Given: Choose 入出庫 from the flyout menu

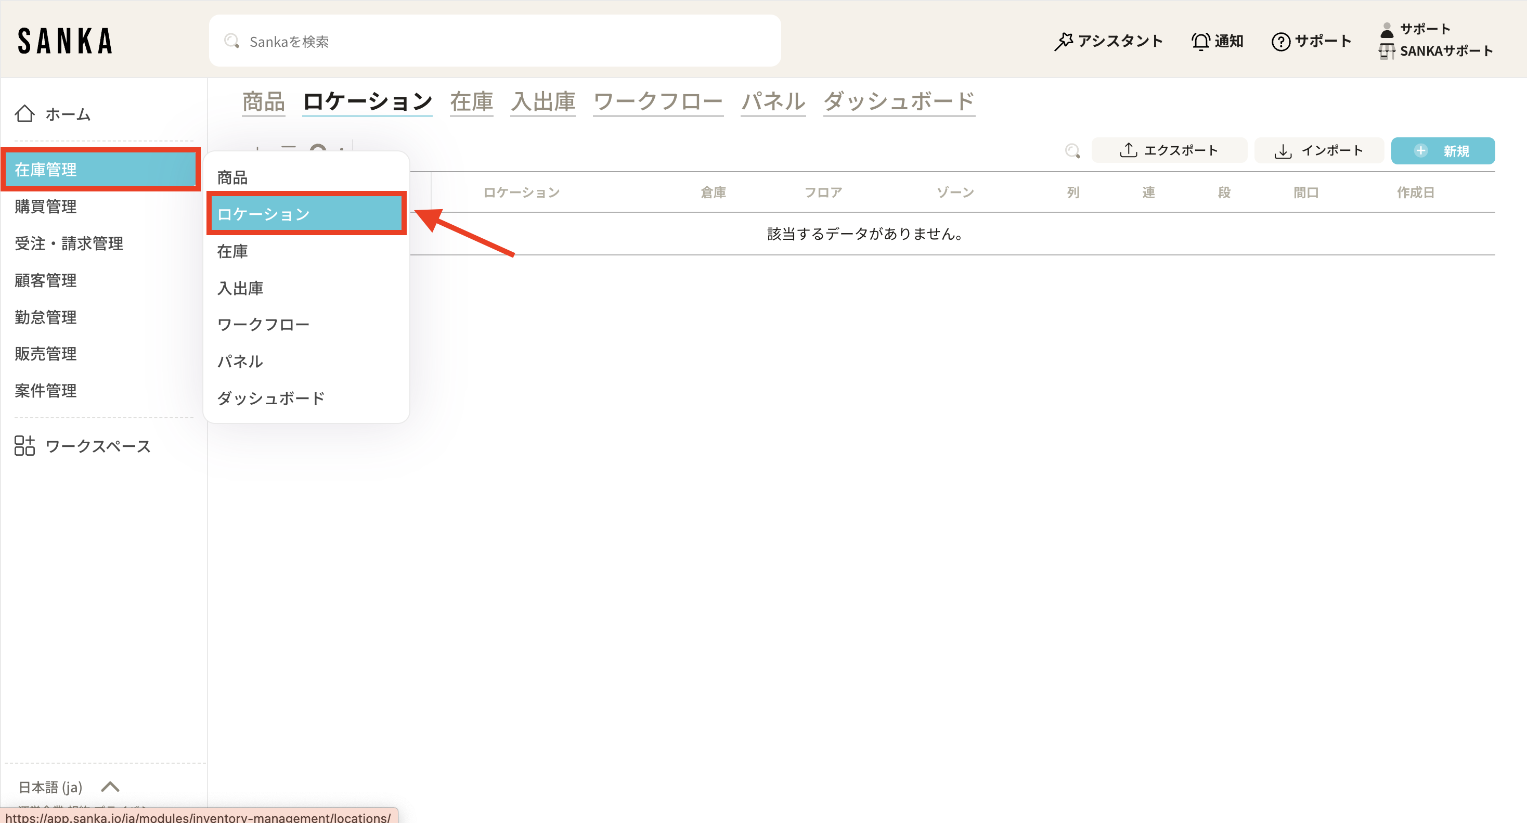Looking at the screenshot, I should (240, 288).
